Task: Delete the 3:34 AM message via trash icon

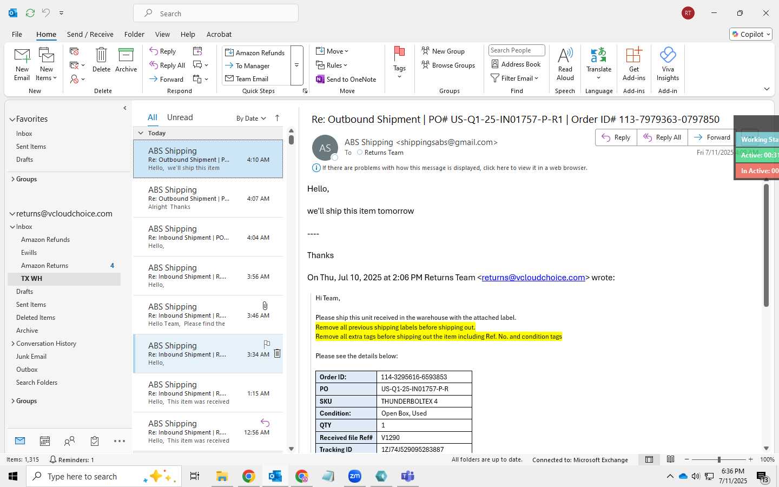Action: 277,353
